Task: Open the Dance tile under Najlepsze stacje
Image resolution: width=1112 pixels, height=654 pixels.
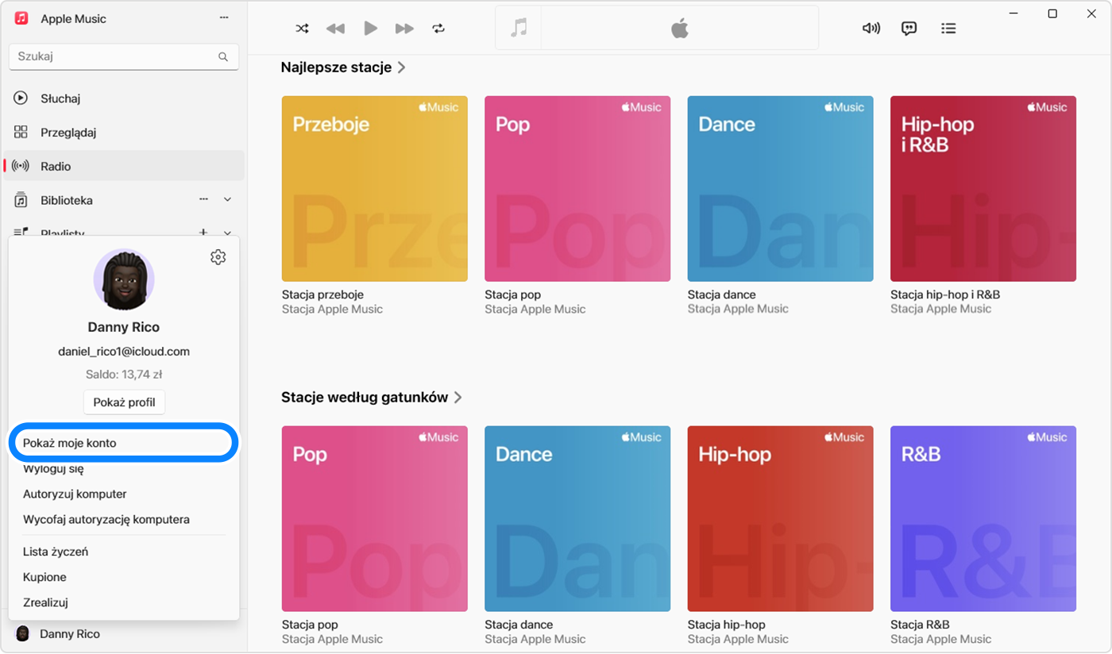Action: pos(780,189)
